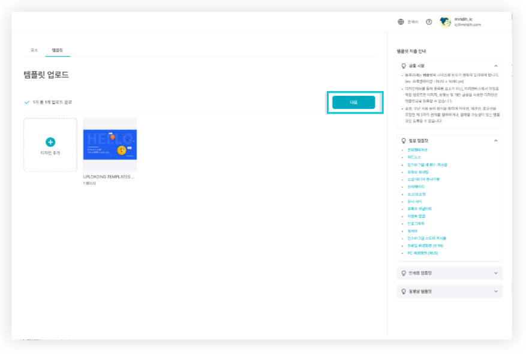The height and width of the screenshot is (354, 526).
Task: Open the miridih_ic profile avatar
Action: point(445,22)
